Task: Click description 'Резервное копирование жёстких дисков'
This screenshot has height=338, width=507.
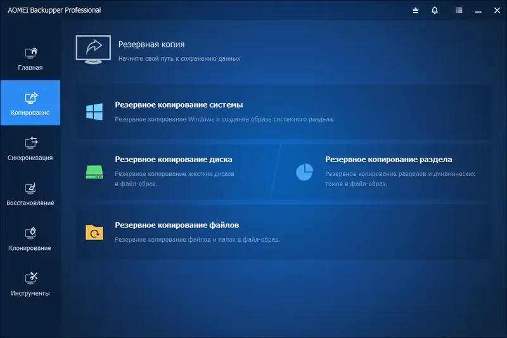Action: [x=175, y=173]
